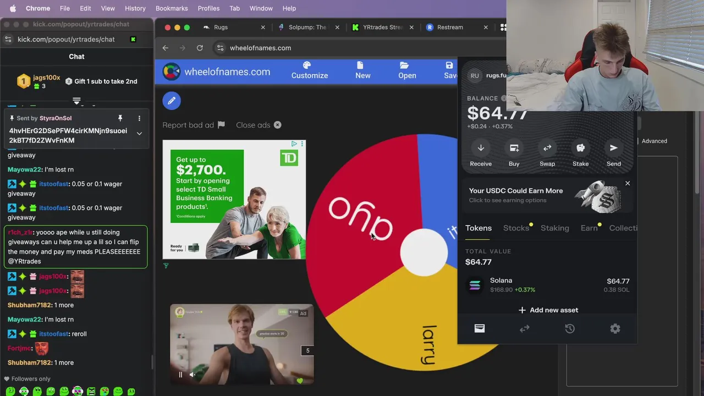Click username jags100x in the leaderboard

pos(47,78)
